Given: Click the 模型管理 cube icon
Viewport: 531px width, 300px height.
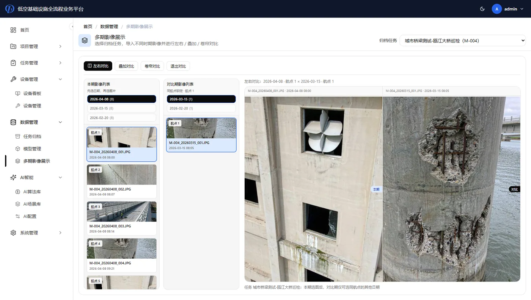Looking at the screenshot, I should [17, 149].
